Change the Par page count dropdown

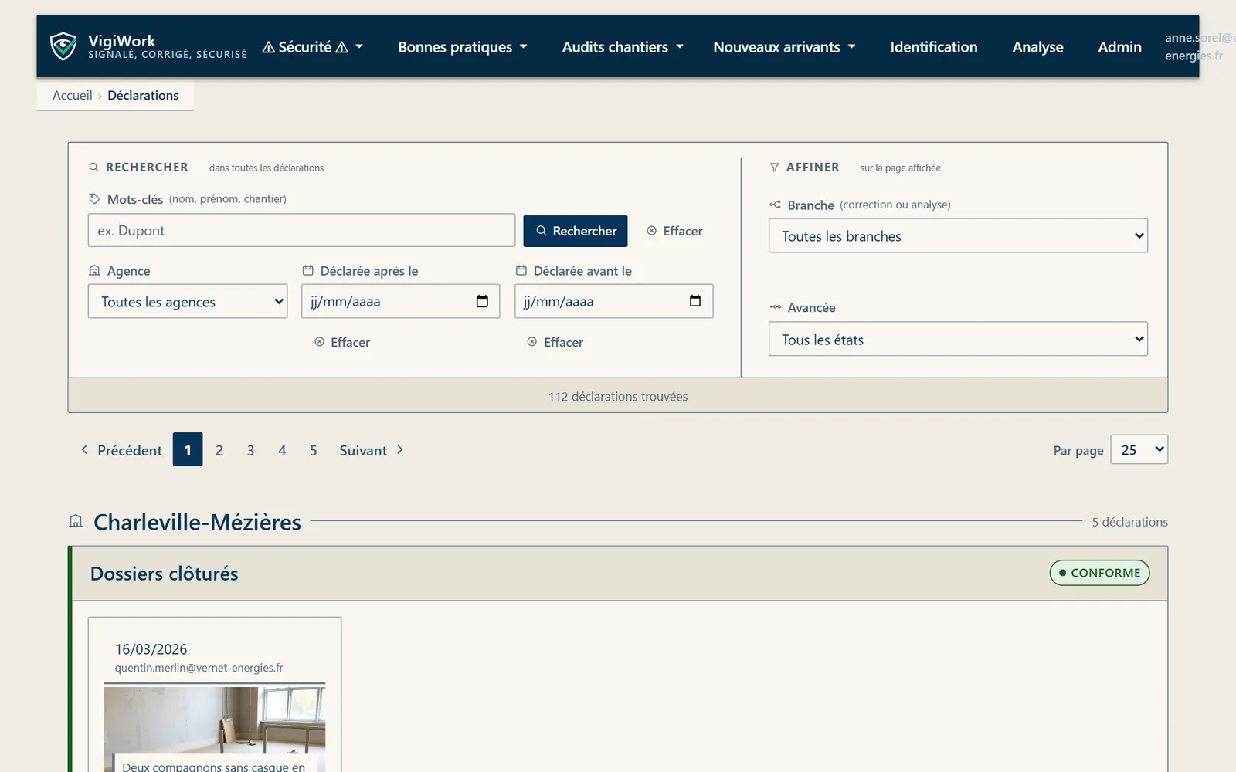tap(1139, 449)
